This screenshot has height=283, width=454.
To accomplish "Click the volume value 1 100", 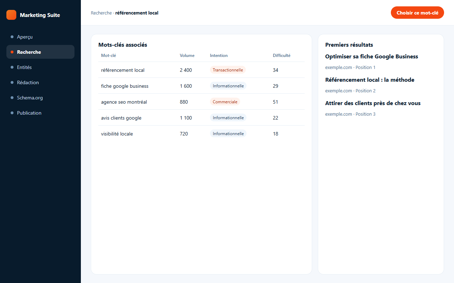I will [x=186, y=118].
